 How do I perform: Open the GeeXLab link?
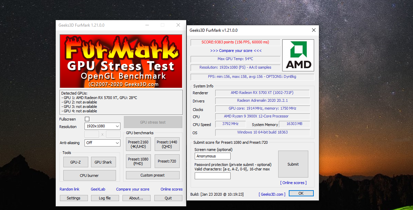98,189
